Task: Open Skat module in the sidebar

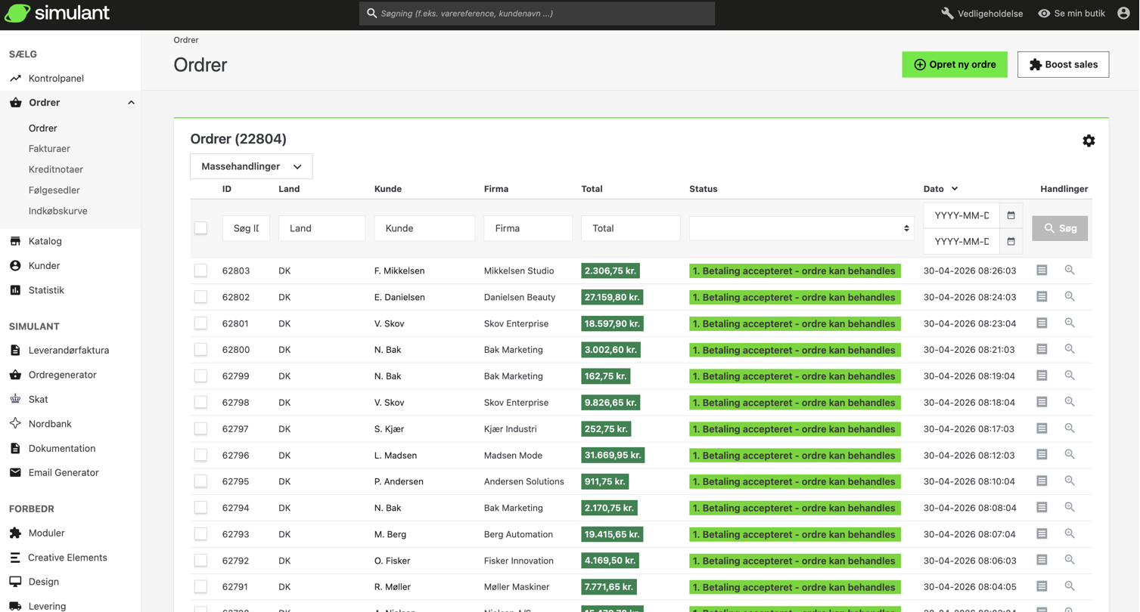Action: coord(38,399)
